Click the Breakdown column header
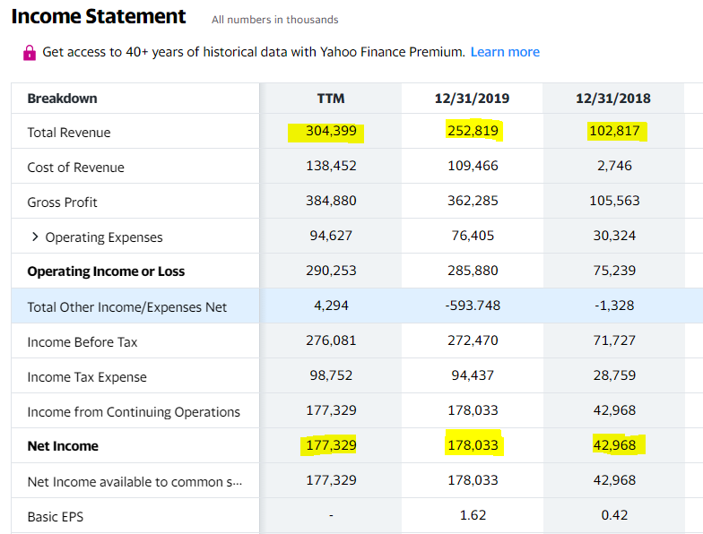The height and width of the screenshot is (534, 703). (63, 98)
